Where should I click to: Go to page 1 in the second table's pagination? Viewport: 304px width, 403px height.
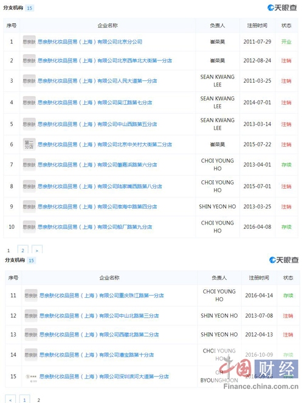[24, 399]
